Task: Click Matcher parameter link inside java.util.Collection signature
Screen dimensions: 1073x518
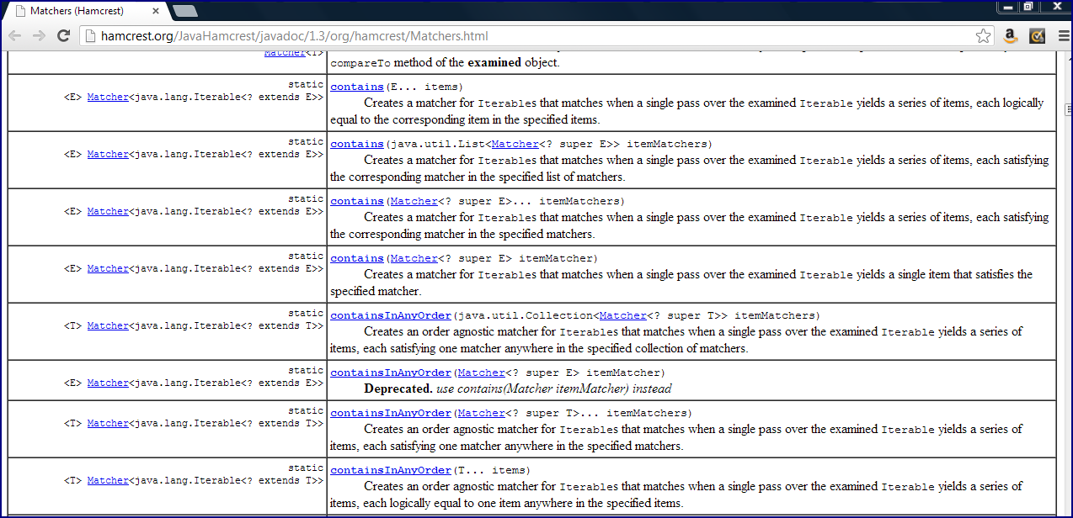Action: click(x=623, y=315)
